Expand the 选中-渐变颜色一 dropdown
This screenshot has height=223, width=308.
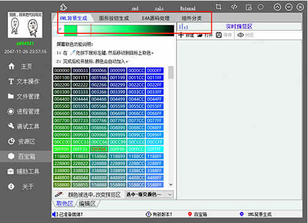click(149, 194)
